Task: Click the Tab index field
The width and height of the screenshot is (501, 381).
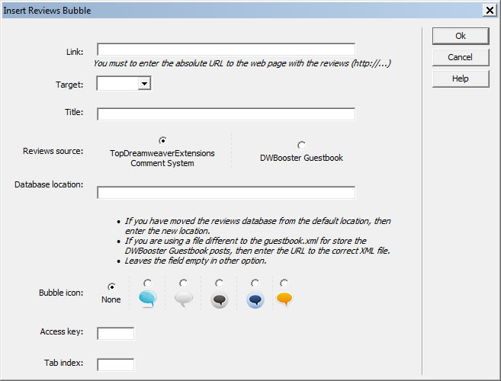Action: pos(115,364)
